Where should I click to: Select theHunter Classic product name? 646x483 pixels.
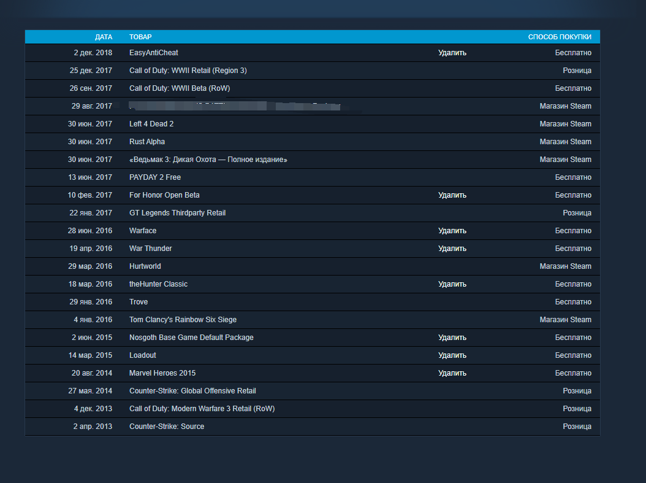tap(158, 284)
